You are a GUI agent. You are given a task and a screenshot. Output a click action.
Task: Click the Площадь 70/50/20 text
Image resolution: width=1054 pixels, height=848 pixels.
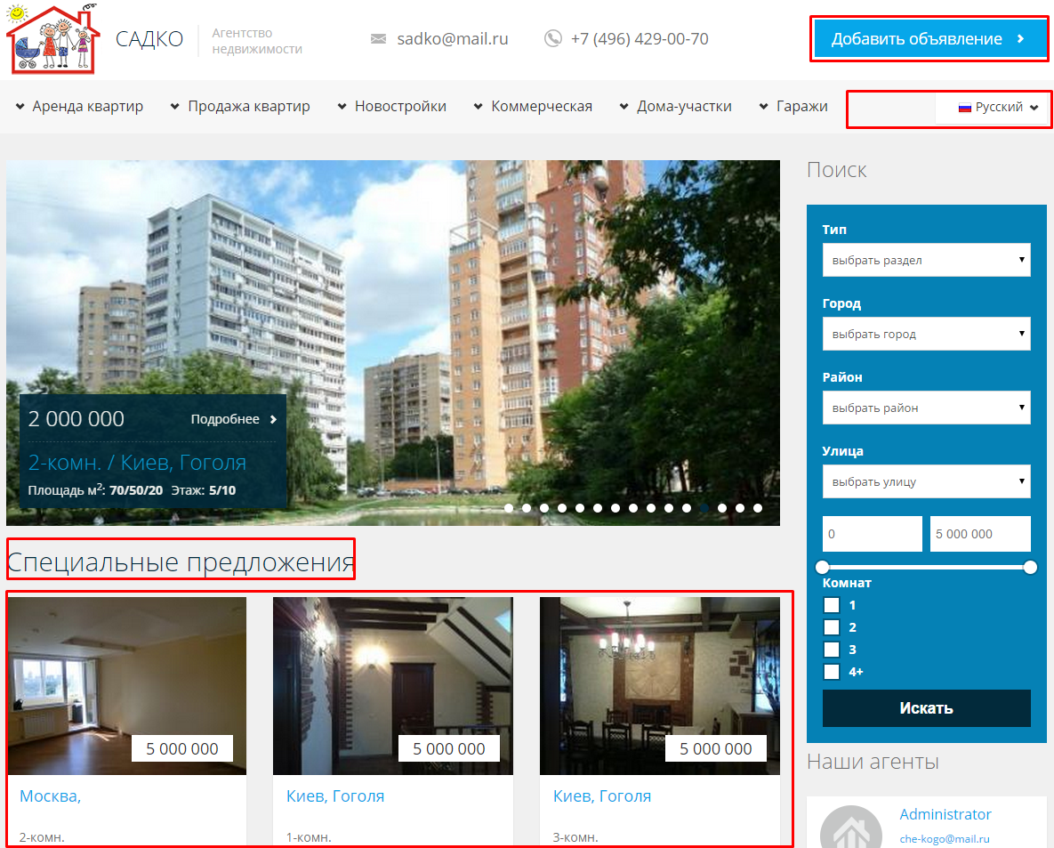tap(95, 489)
